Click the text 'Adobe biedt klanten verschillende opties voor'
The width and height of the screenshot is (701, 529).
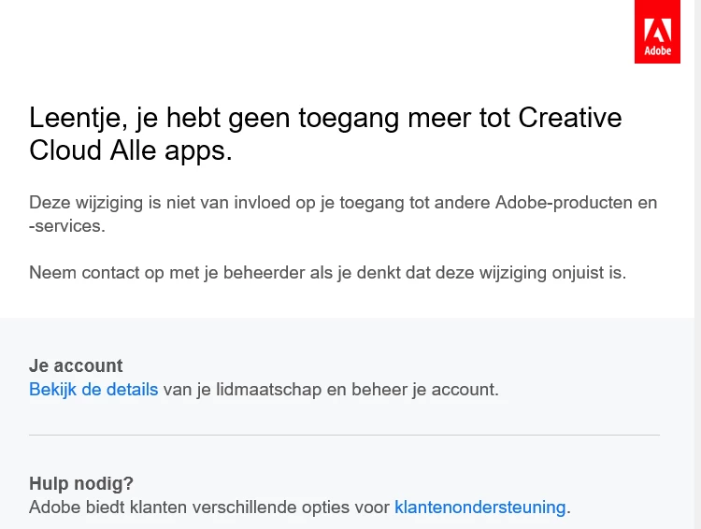209,508
